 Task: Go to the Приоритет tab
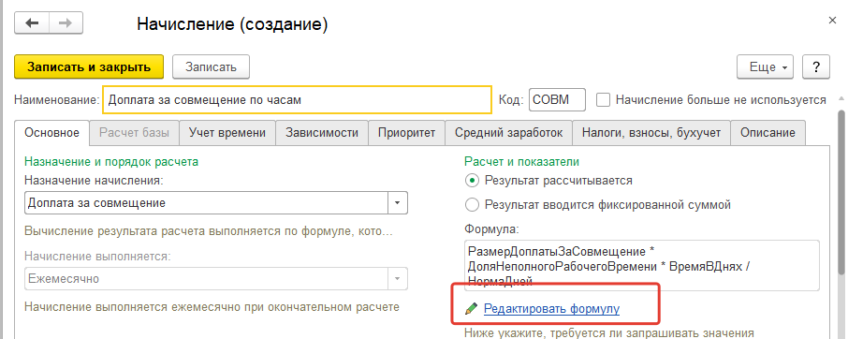(x=407, y=133)
